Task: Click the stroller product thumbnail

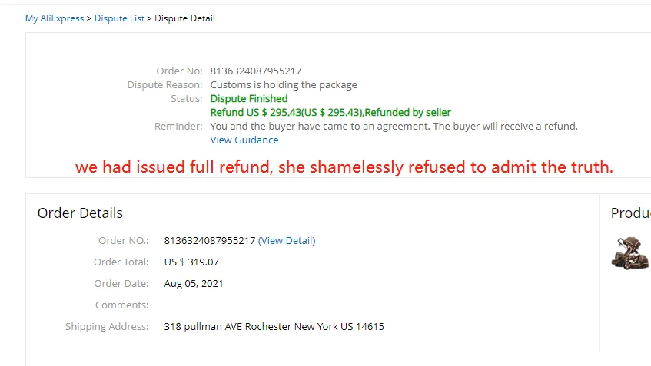Action: [x=629, y=253]
